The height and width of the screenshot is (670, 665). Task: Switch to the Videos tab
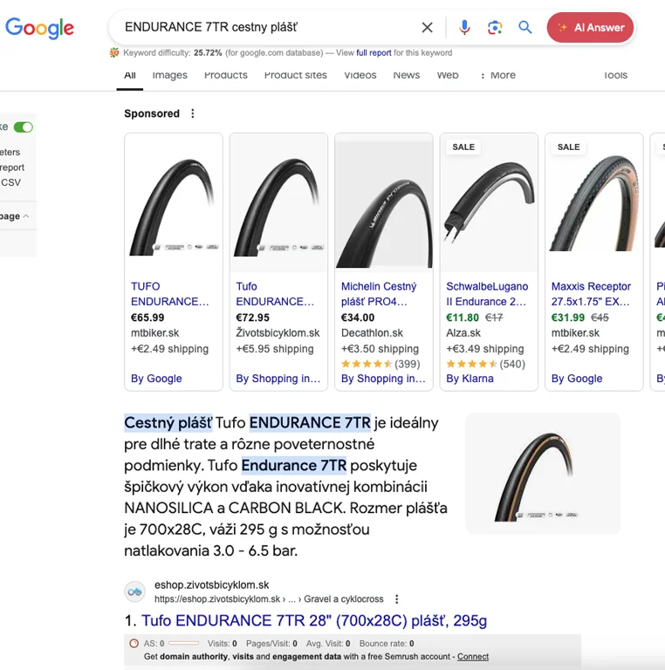click(x=360, y=75)
